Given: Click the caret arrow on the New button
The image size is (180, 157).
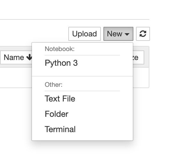Looking at the screenshot, I should pos(127,34).
